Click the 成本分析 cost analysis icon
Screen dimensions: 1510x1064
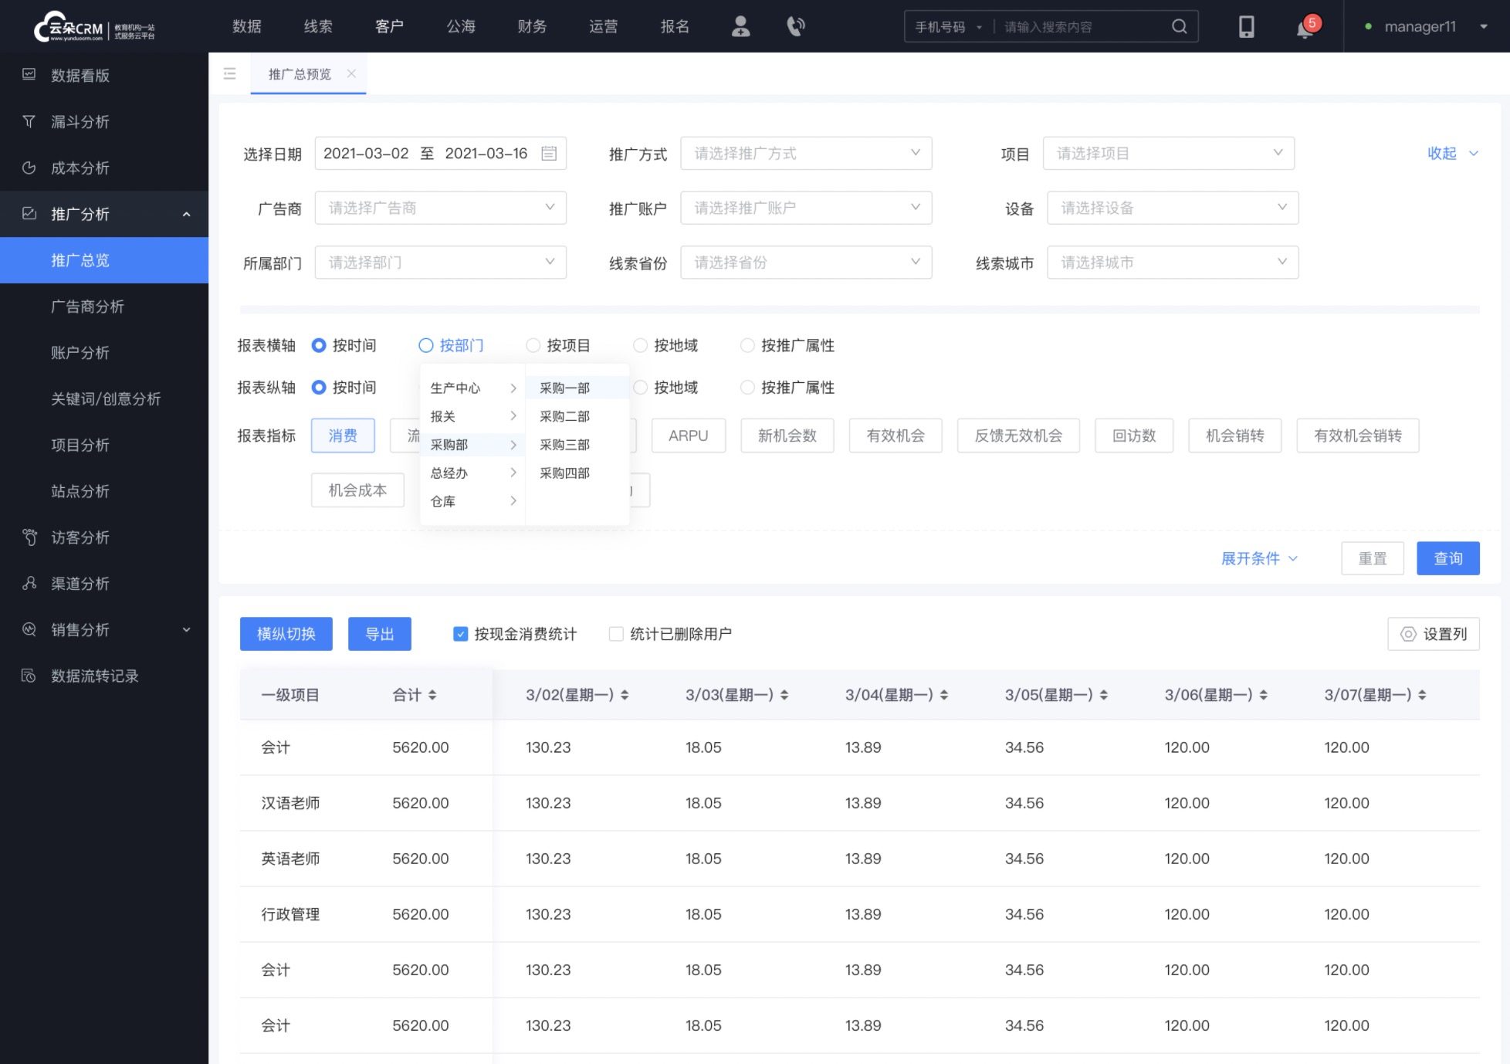[x=30, y=168]
